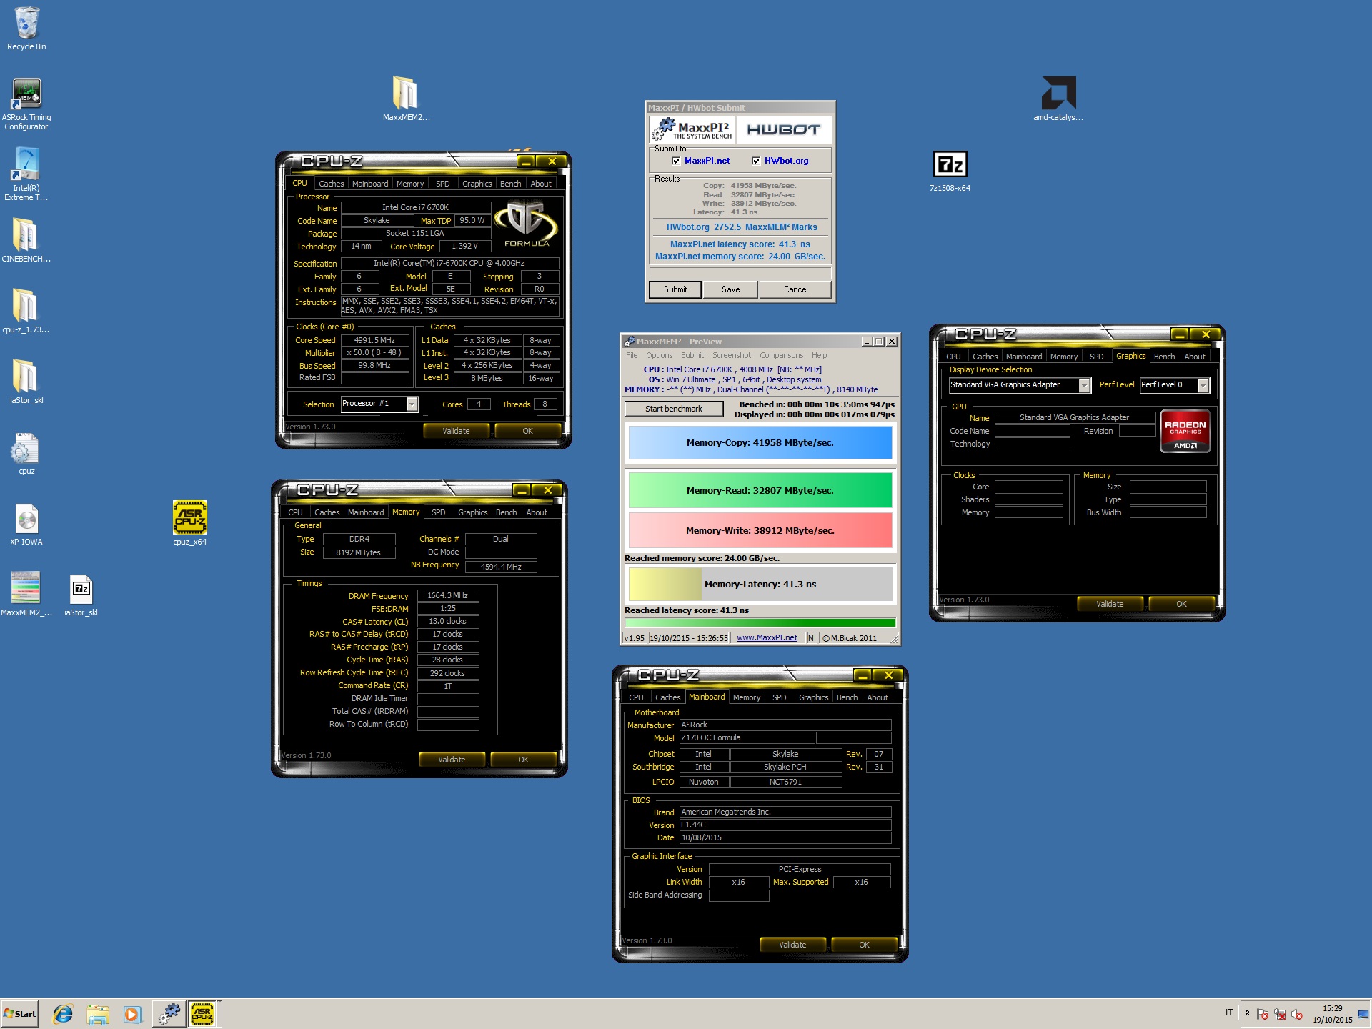Open the Submit menu in MaxxMEM
Image resolution: width=1372 pixels, height=1029 pixels.
(x=692, y=355)
